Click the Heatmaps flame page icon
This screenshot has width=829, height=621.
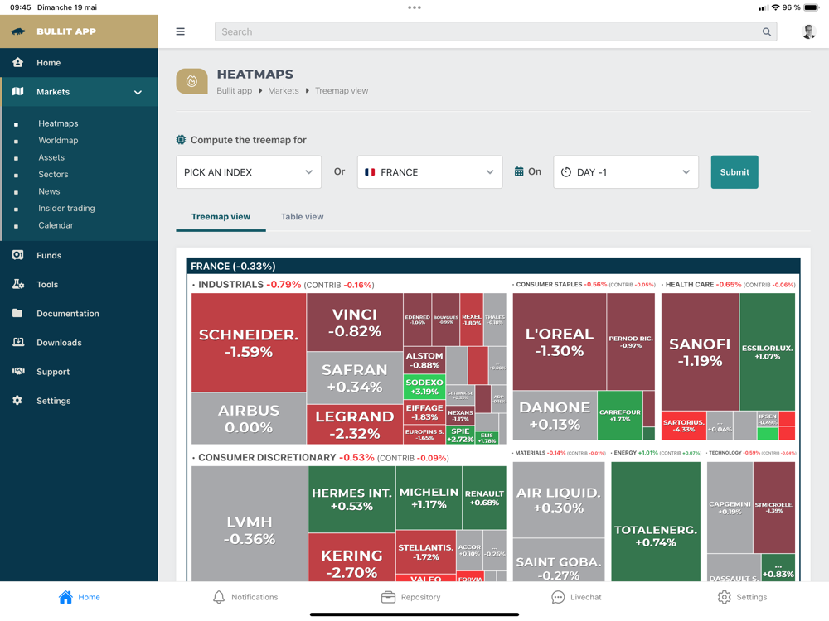192,81
